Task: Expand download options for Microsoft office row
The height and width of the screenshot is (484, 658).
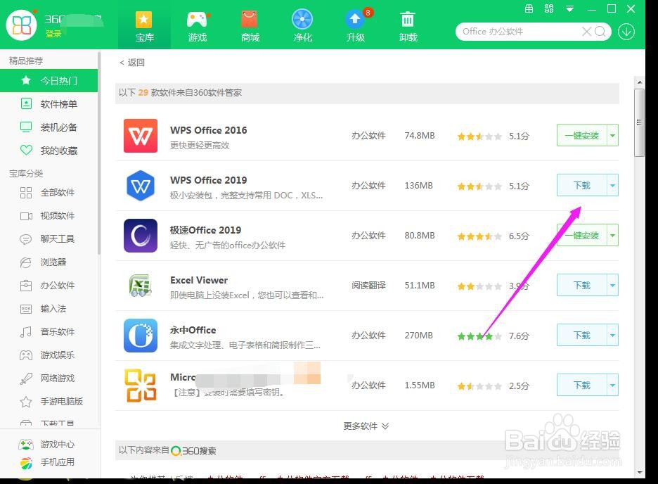Action: coord(613,386)
